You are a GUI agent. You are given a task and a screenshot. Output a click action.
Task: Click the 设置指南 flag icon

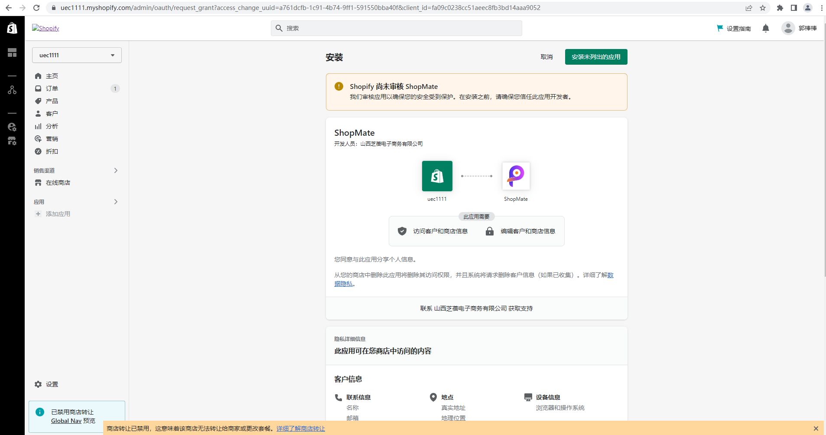click(720, 28)
